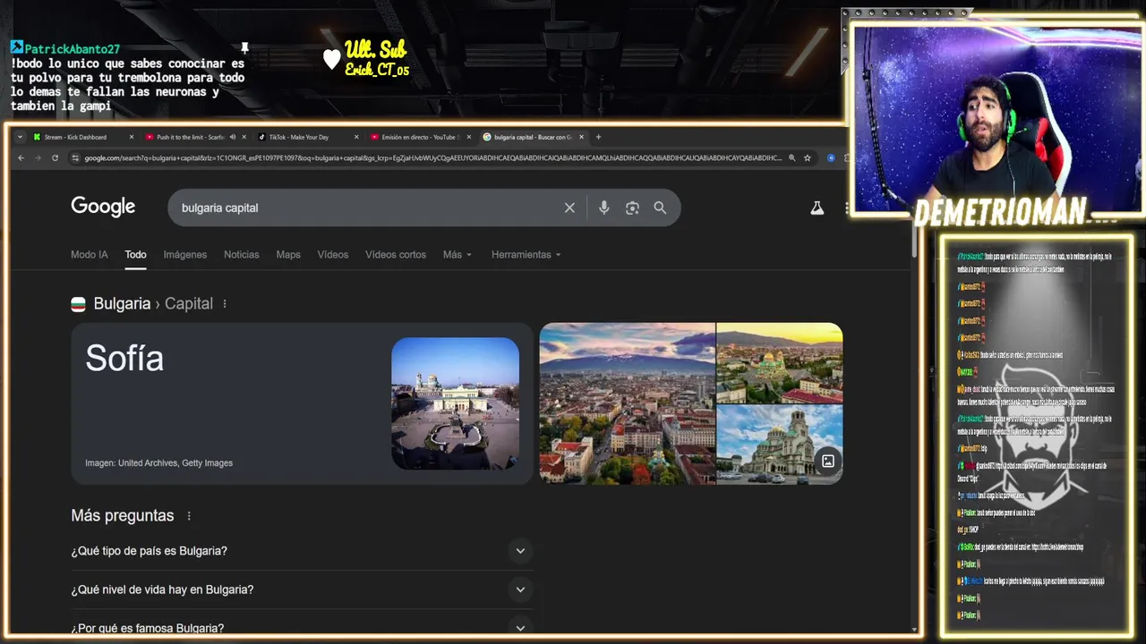This screenshot has height=644, width=1146.
Task: Select the Todo results tab
Action: (135, 255)
